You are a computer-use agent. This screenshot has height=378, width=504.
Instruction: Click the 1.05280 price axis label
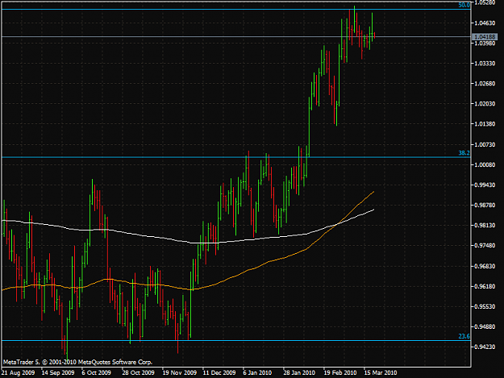click(x=485, y=3)
